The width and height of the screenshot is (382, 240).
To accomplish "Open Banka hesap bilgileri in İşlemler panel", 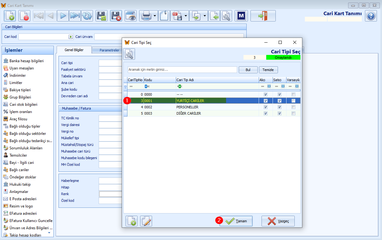I will 27,61.
